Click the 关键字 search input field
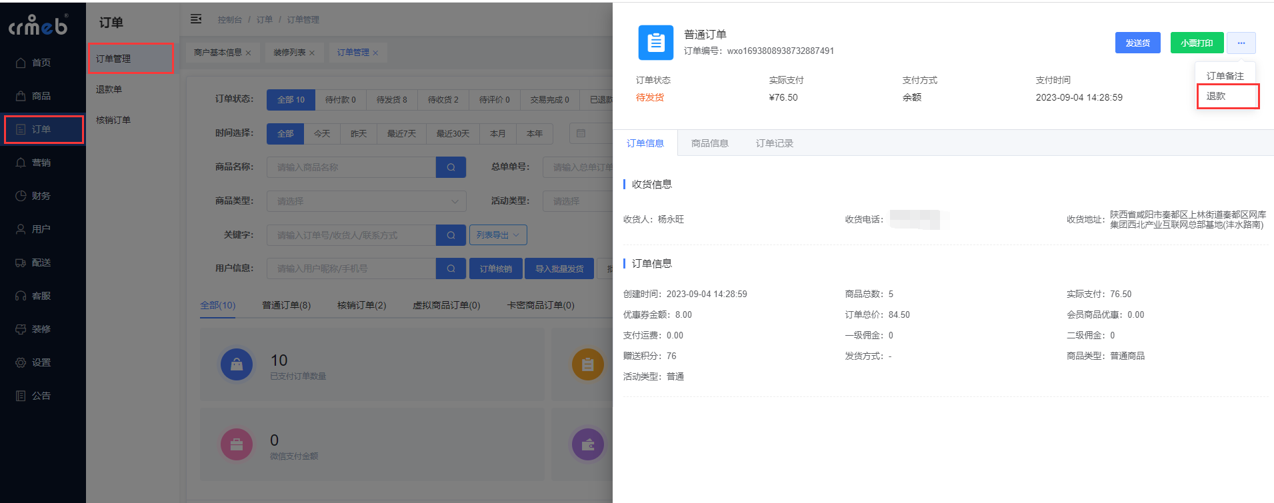Screen dimensions: 1274x503 351,235
